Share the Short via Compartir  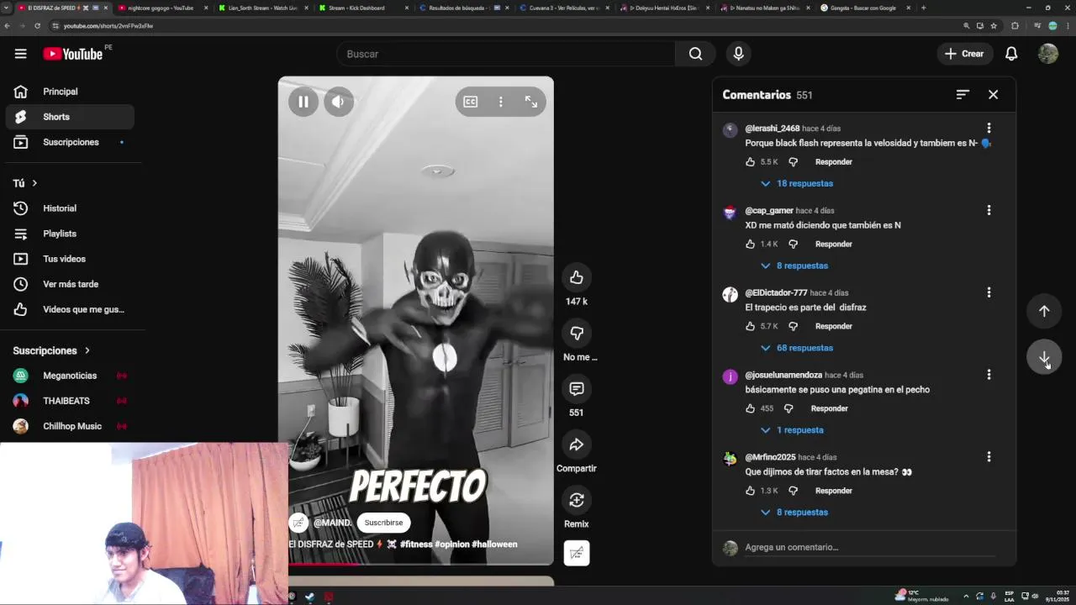pyautogui.click(x=577, y=445)
